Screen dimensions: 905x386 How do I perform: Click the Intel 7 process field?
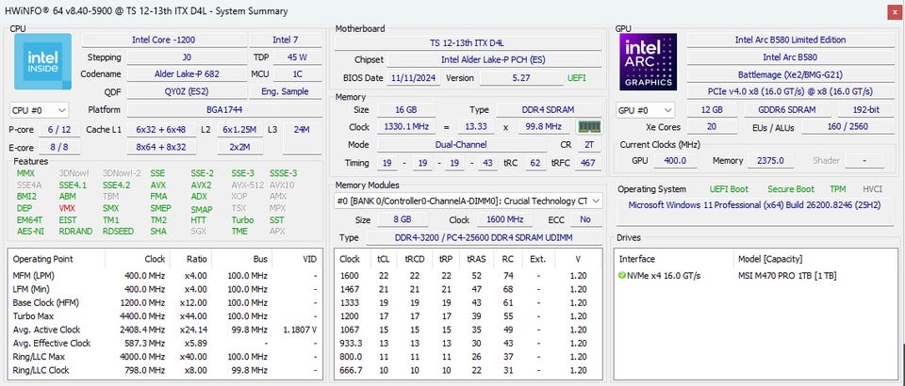[x=286, y=40]
